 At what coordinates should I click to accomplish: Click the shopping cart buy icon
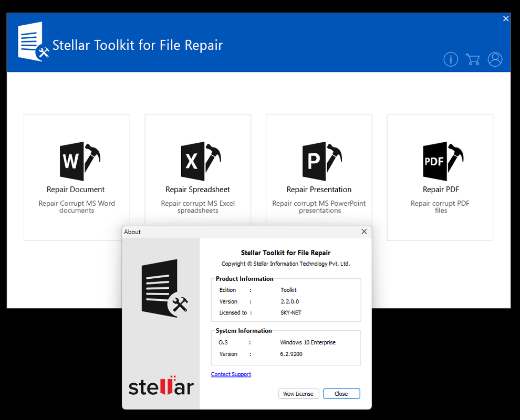(x=473, y=60)
